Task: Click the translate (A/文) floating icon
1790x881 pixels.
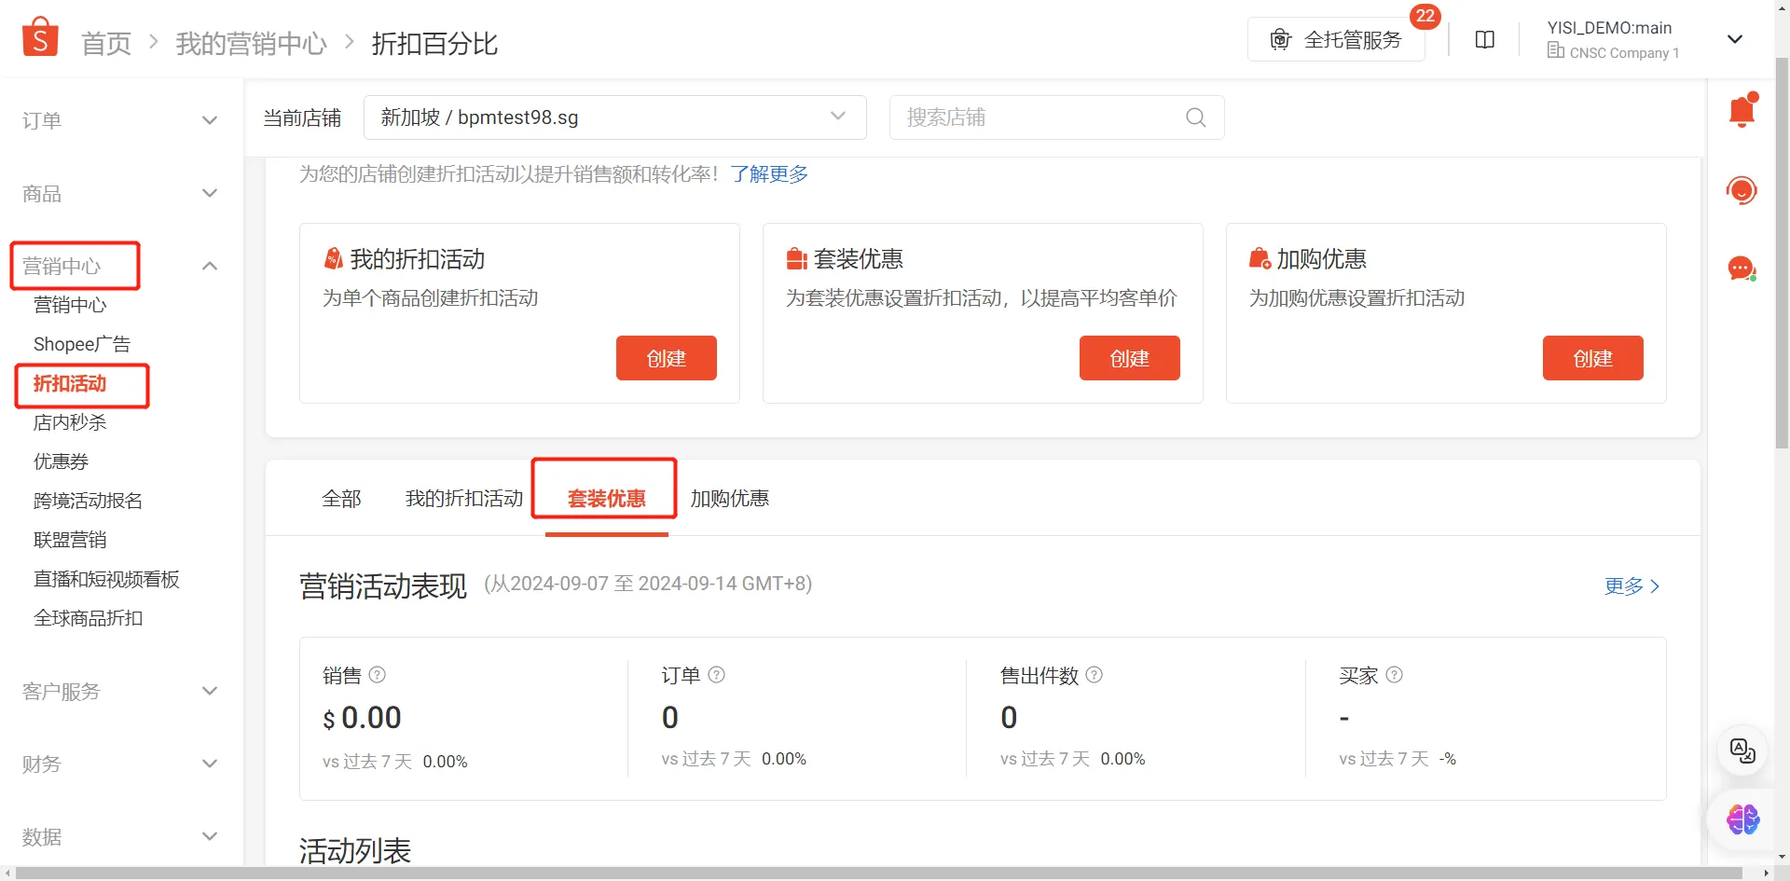Action: pyautogui.click(x=1742, y=751)
